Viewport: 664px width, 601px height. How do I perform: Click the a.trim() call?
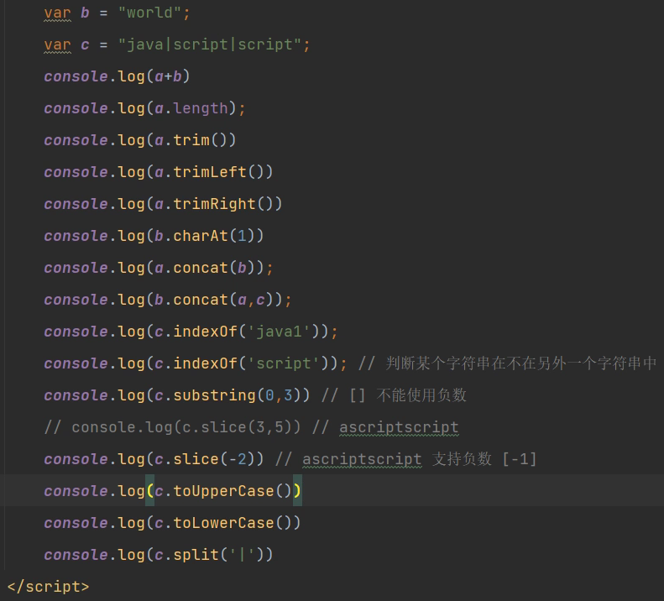coord(191,140)
